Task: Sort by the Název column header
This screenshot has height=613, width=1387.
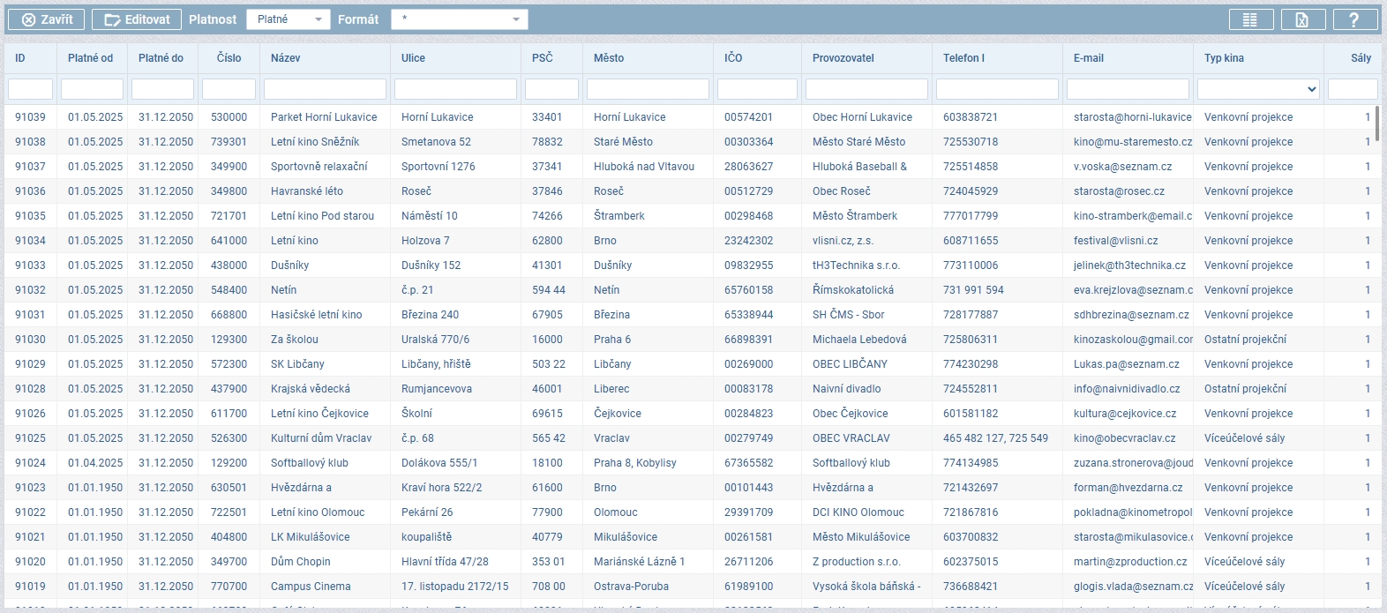Action: 286,58
